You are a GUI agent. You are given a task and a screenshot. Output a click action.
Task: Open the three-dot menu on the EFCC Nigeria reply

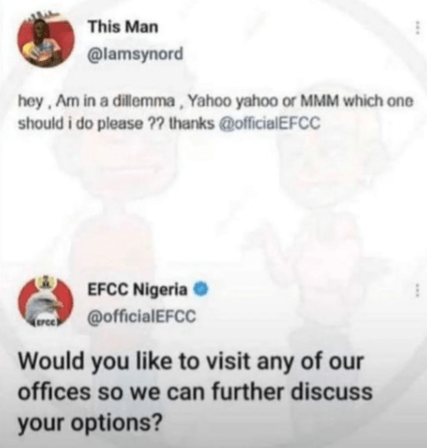click(x=416, y=290)
